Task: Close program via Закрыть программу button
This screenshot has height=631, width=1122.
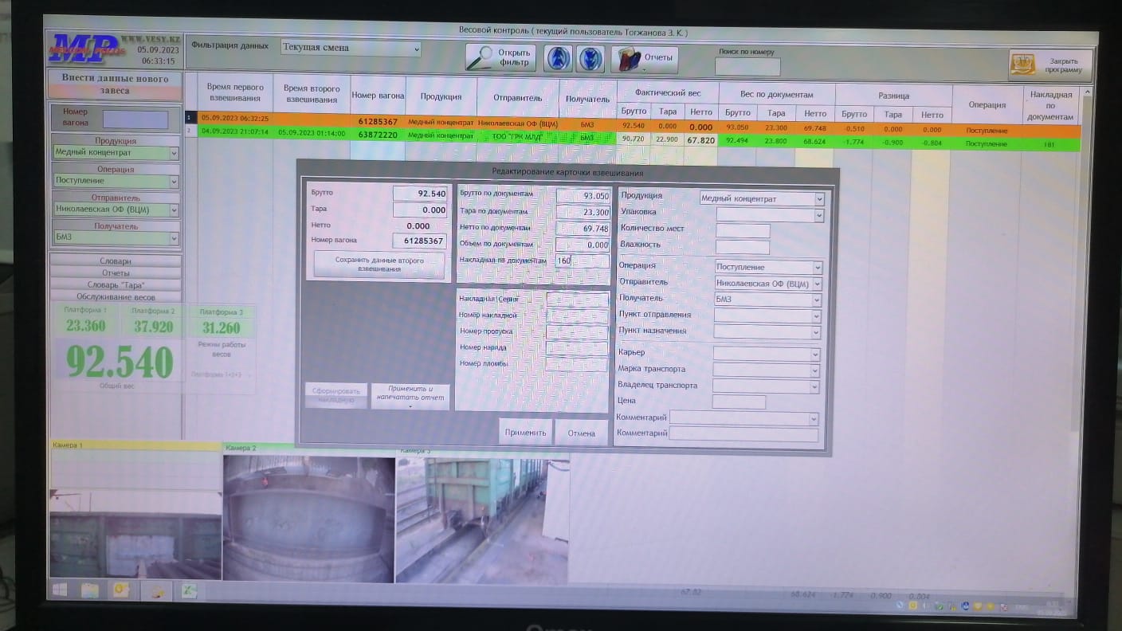Action: tap(1051, 65)
